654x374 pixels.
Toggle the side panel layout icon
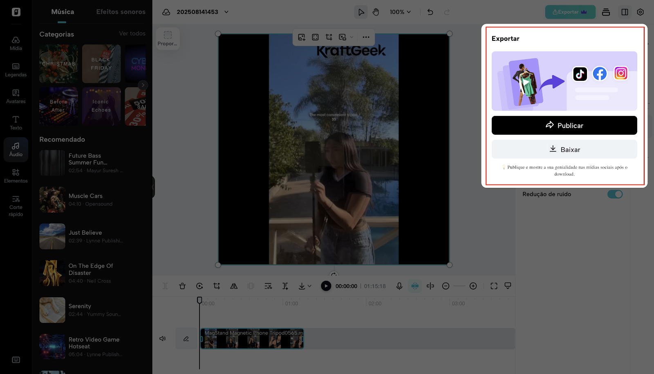(x=625, y=12)
